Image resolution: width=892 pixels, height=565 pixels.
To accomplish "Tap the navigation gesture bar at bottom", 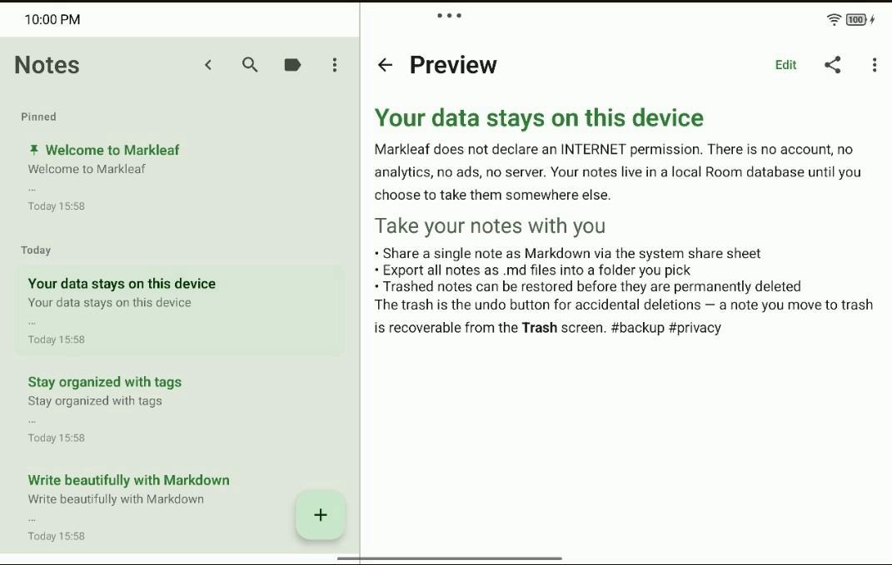I will [450, 558].
